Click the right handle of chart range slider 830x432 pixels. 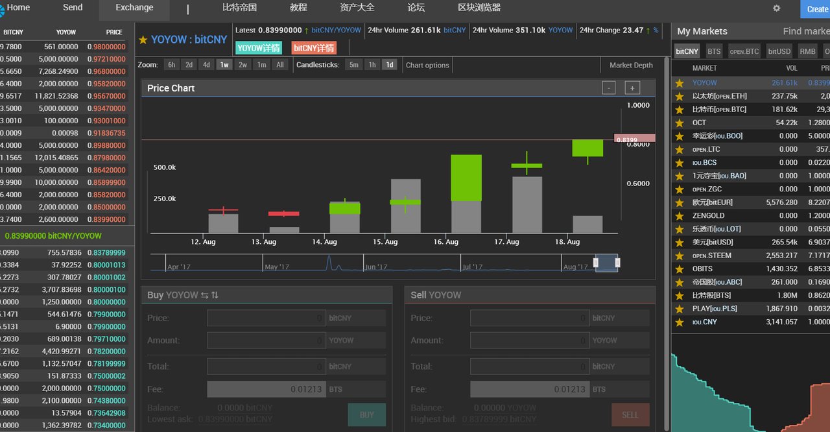point(617,263)
